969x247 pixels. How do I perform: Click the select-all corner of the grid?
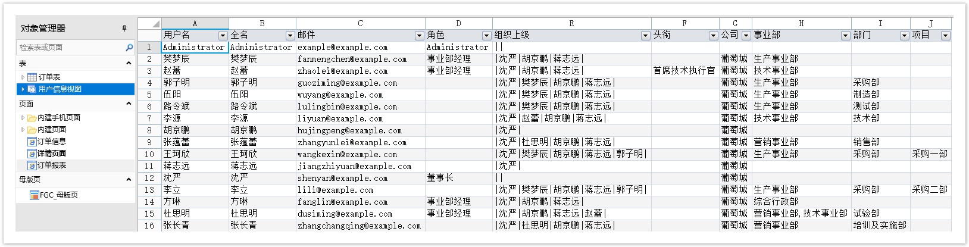pos(149,24)
